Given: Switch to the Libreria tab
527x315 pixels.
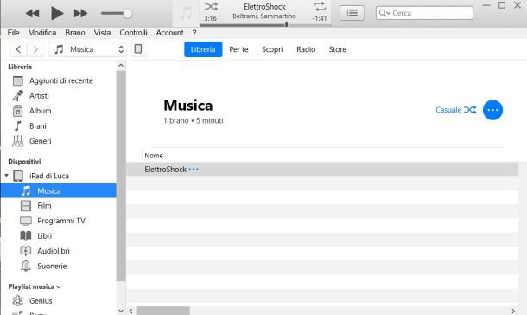Looking at the screenshot, I should coord(203,49).
